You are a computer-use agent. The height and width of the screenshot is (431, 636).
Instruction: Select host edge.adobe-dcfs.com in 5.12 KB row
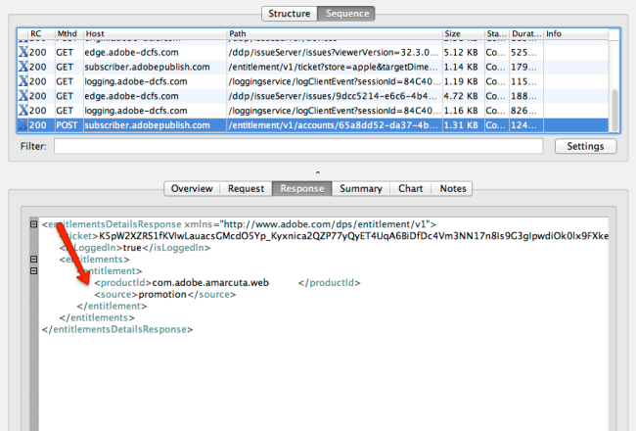pyautogui.click(x=131, y=52)
